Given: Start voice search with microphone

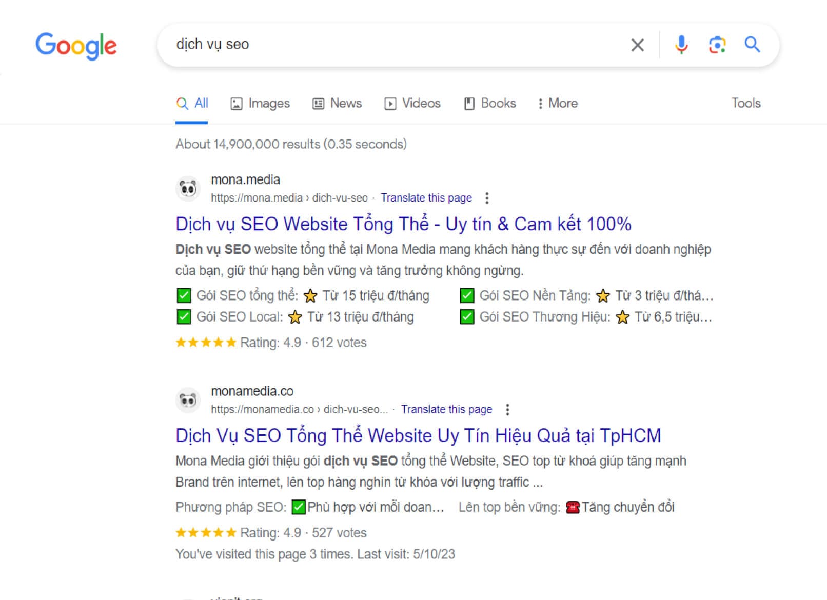Looking at the screenshot, I should (681, 45).
